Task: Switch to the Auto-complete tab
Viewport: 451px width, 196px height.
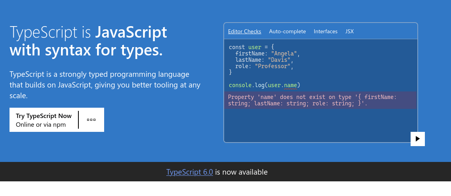Action: click(x=287, y=31)
